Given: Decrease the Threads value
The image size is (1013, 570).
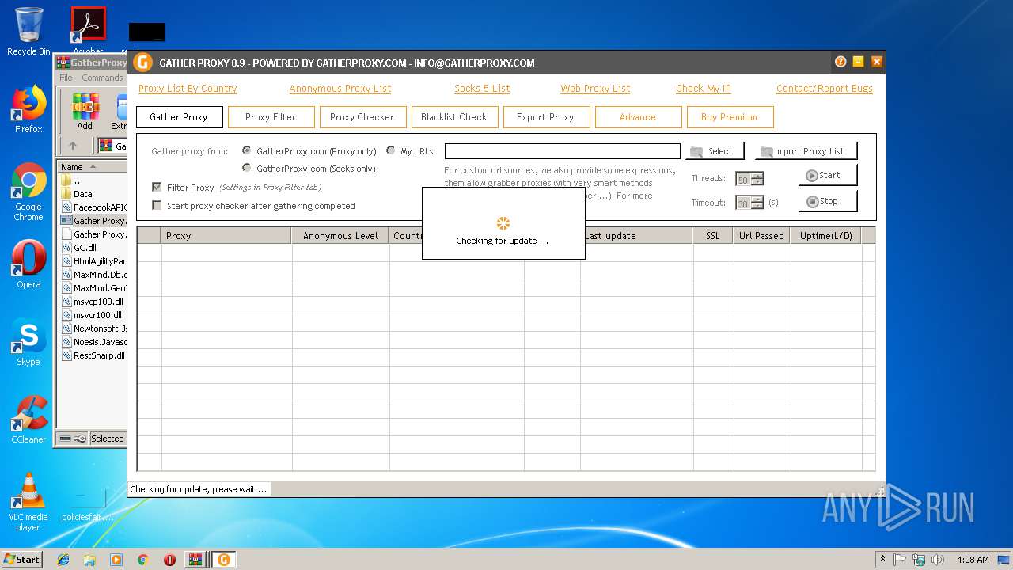Looking at the screenshot, I should (757, 183).
